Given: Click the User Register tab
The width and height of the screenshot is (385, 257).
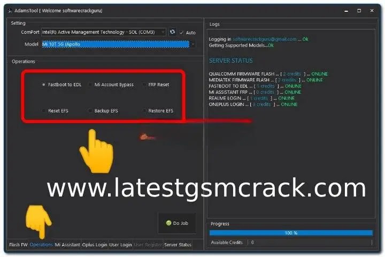Looking at the screenshot, I should pyautogui.click(x=148, y=245).
